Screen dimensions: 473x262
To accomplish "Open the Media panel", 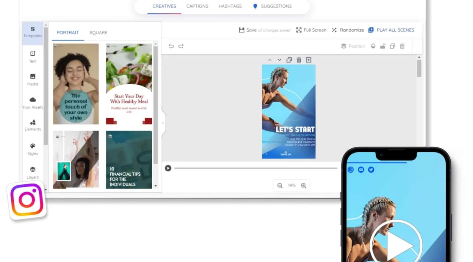I will [x=33, y=80].
